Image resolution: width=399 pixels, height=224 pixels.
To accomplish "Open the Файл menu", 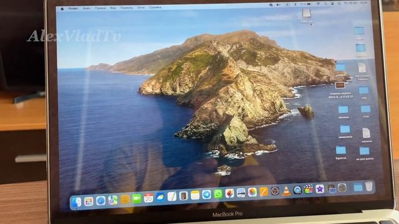I will [x=87, y=8].
